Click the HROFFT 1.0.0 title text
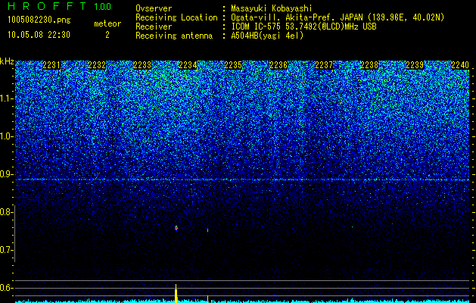476x303 pixels. pyautogui.click(x=60, y=6)
